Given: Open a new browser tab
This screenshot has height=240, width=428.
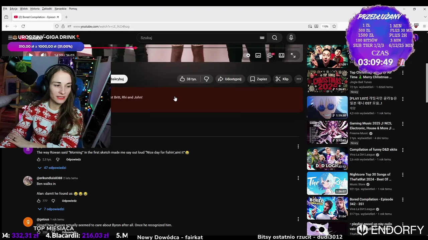Looking at the screenshot, I should point(66,17).
